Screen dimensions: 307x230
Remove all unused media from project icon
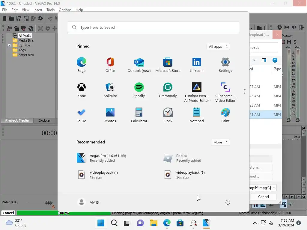coord(9,28)
